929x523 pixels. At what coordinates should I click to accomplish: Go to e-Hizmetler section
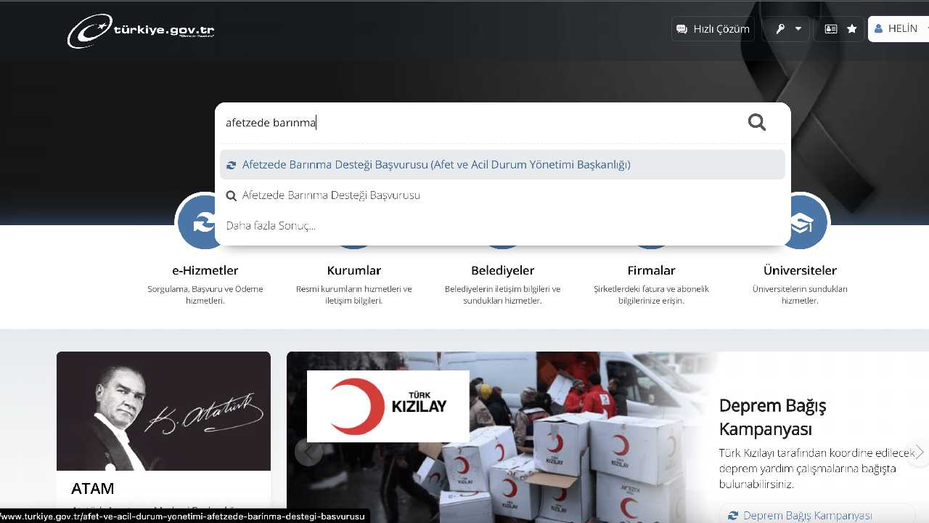(205, 270)
